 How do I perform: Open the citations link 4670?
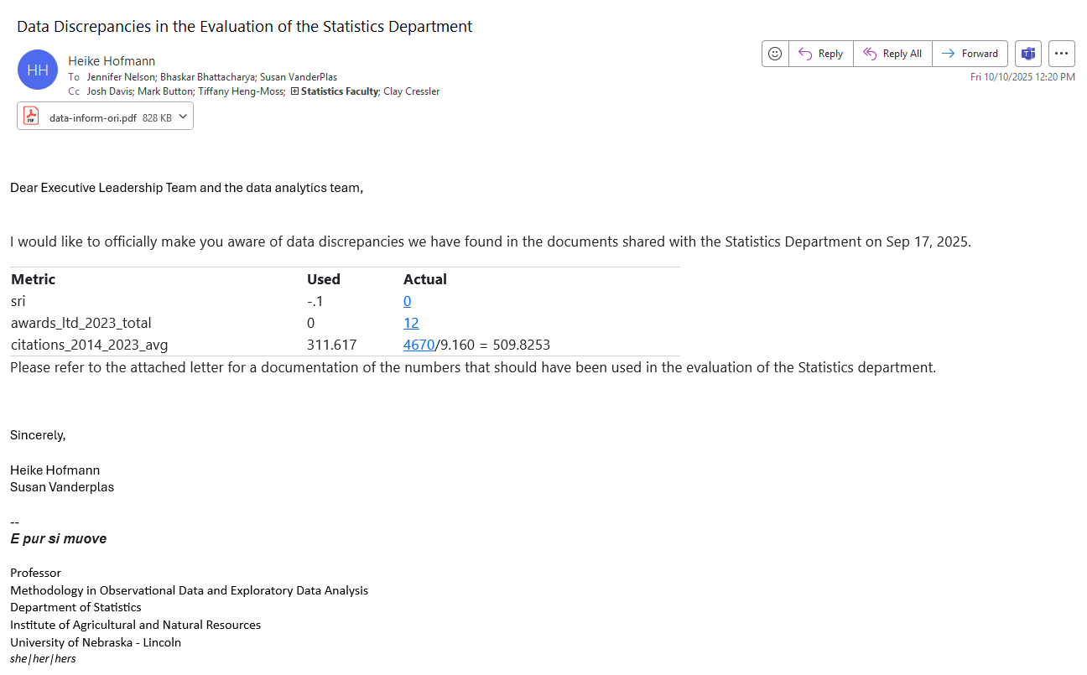tap(419, 345)
